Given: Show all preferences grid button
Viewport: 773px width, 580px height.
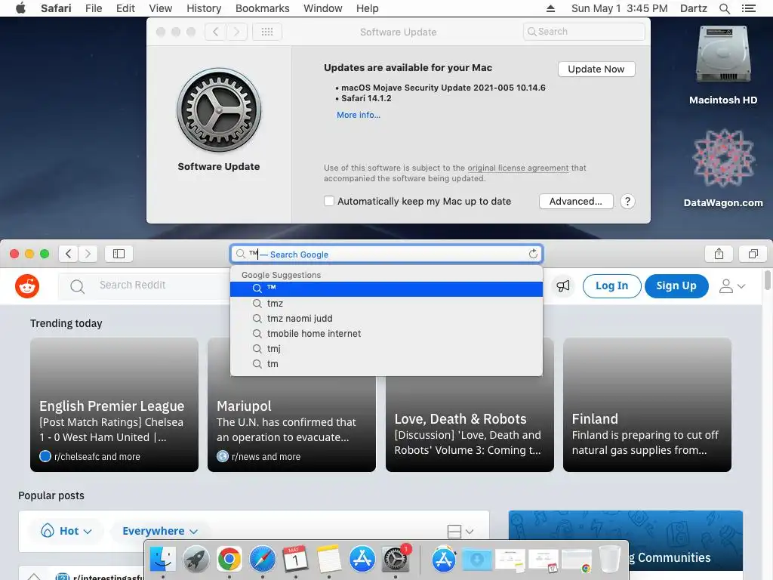Looking at the screenshot, I should [x=267, y=32].
